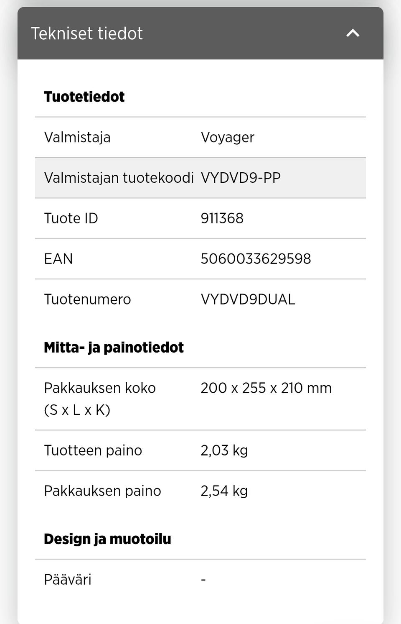Click the VYDVD9-PP product code value
The height and width of the screenshot is (624, 401).
241,178
